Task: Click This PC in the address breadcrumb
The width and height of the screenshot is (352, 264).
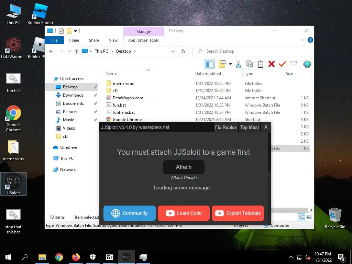Action: [101, 51]
